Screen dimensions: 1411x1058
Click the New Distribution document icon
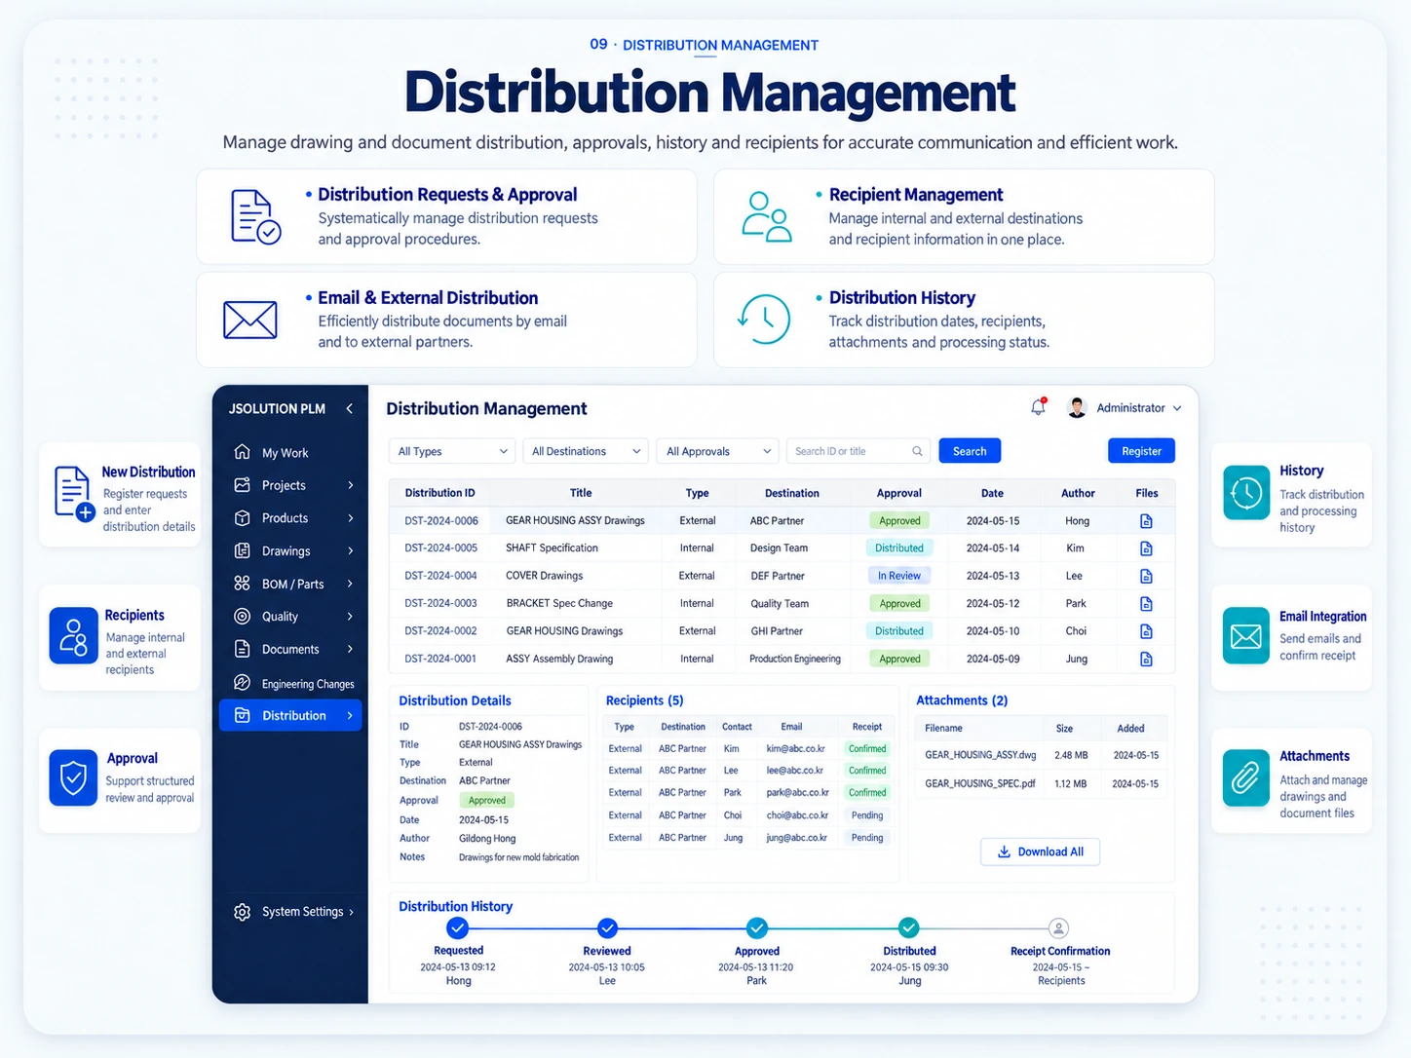[73, 493]
